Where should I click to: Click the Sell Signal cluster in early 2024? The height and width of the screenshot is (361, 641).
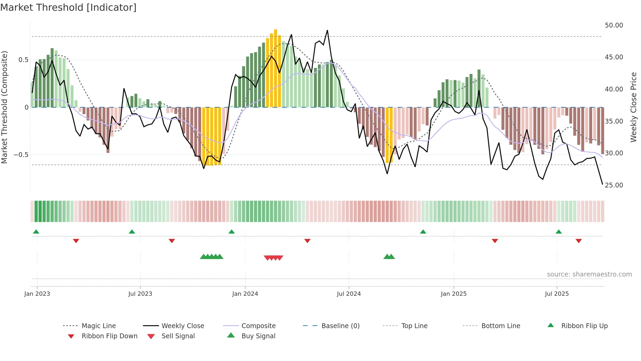(x=273, y=258)
